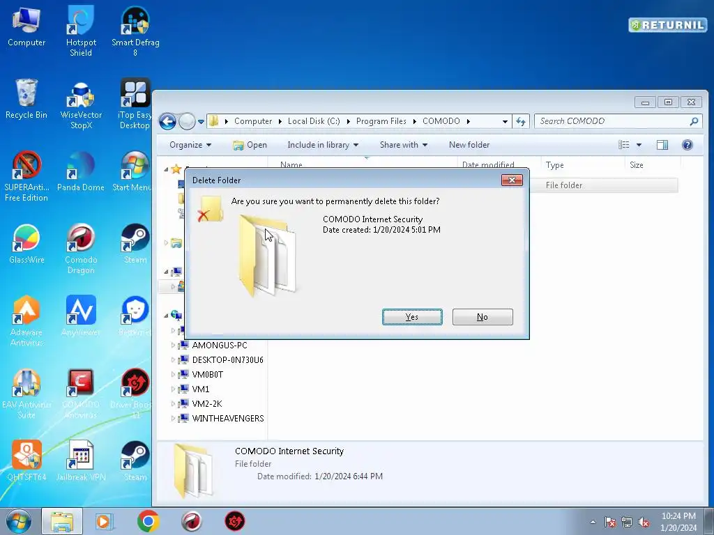Image resolution: width=714 pixels, height=535 pixels.
Task: Expand VM2-2K tree arrow
Action: point(173,403)
